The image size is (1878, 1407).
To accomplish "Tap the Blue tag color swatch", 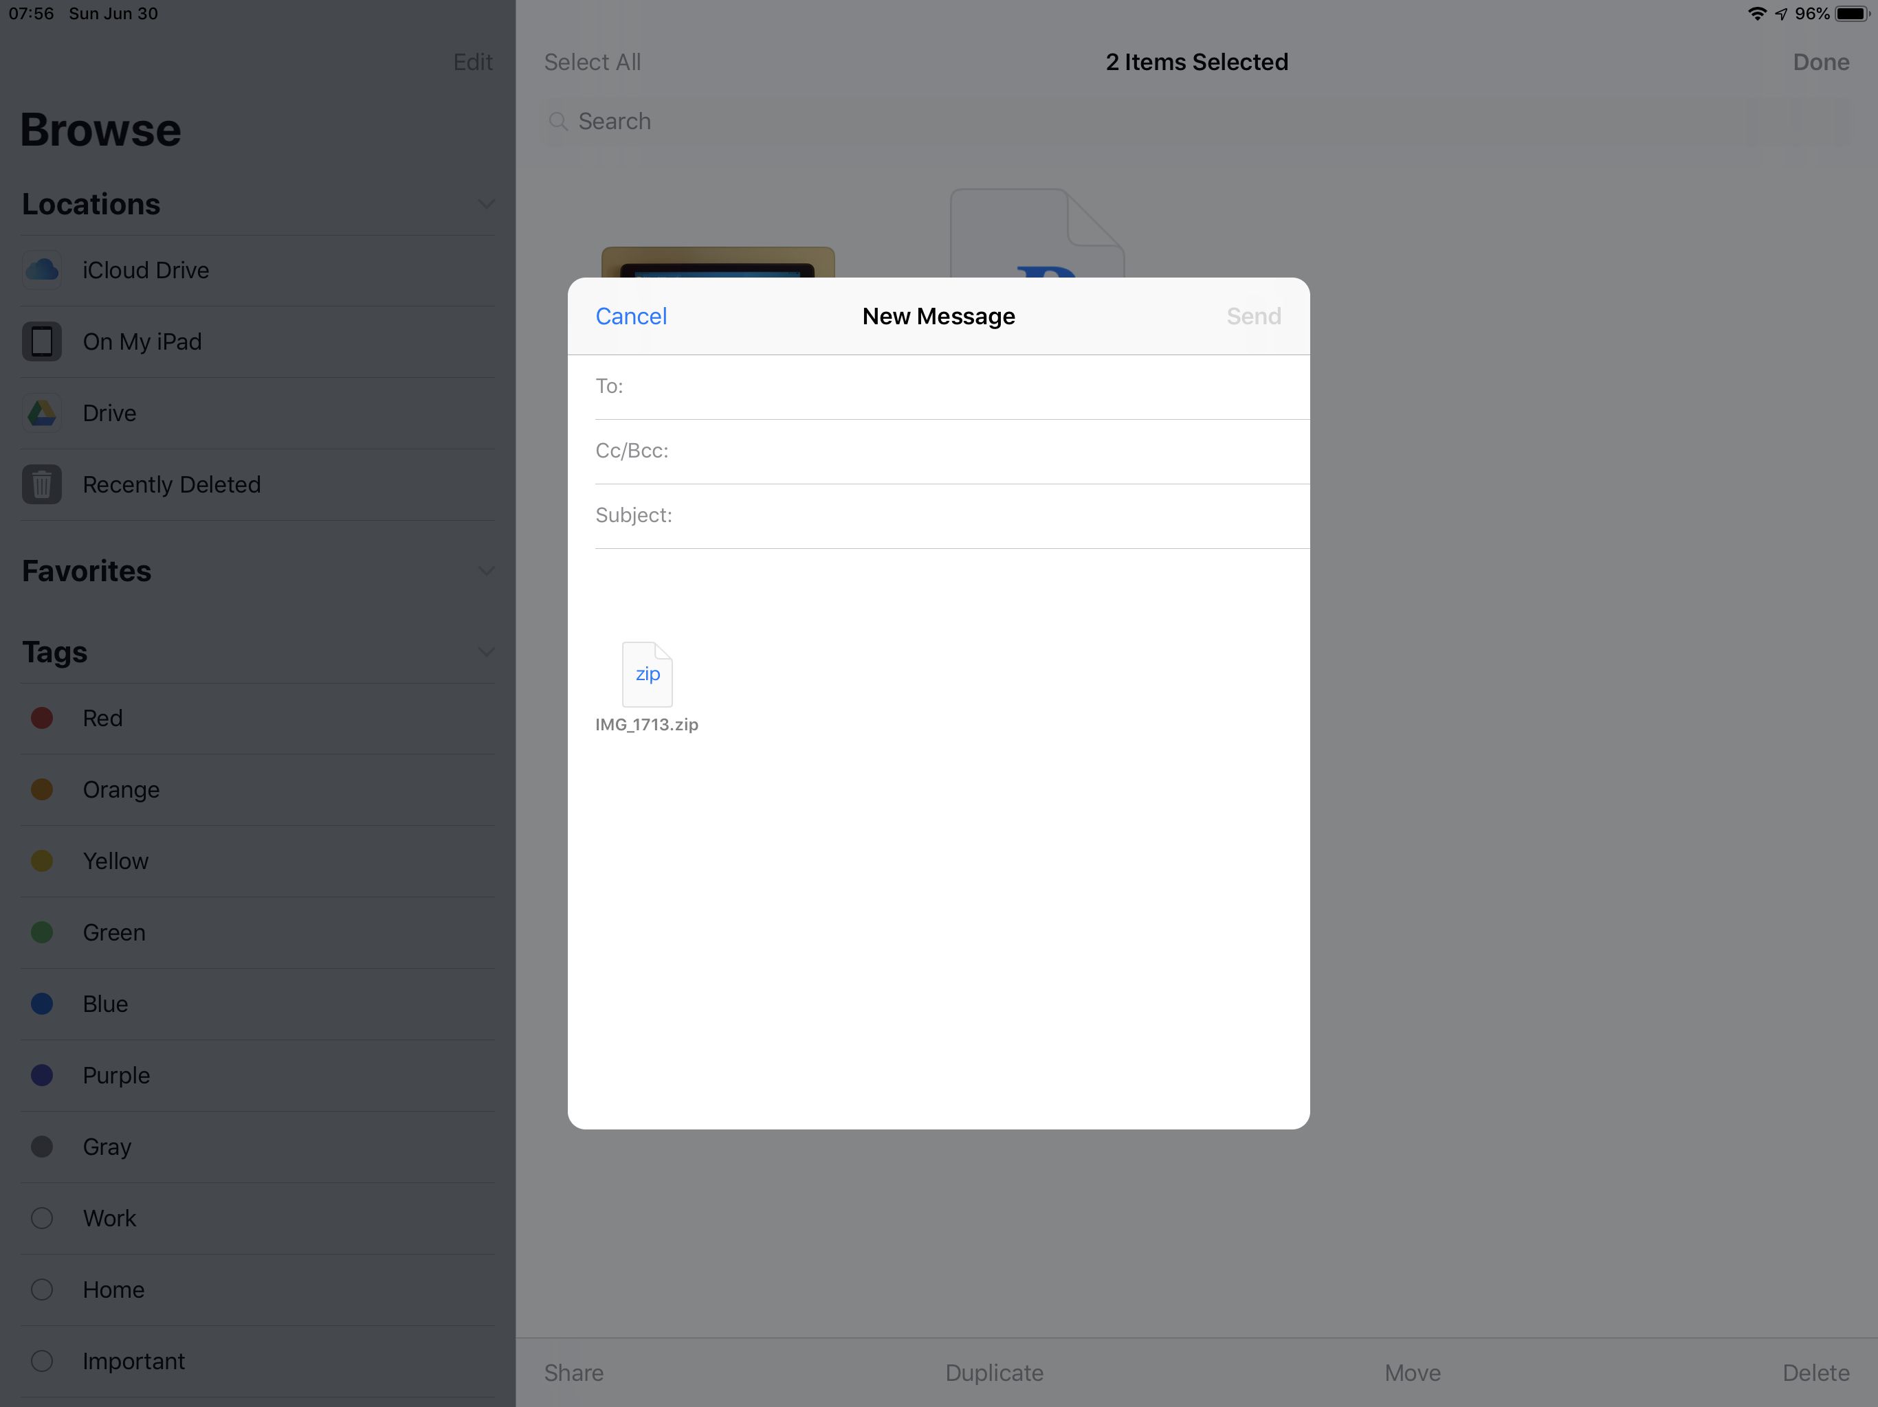I will 41,1004.
